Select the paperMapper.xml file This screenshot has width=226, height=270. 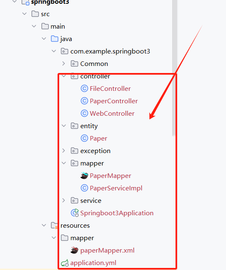[107, 251]
